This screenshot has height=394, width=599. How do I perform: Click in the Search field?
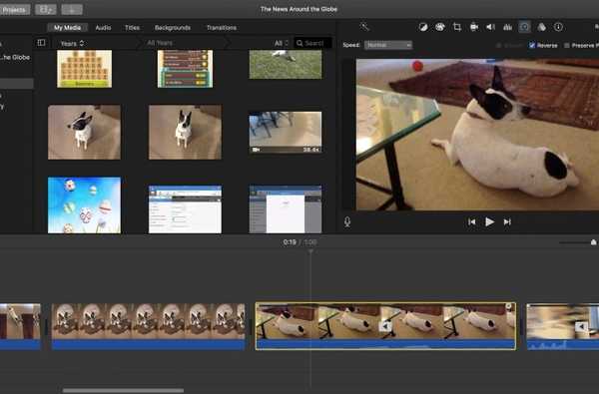312,43
